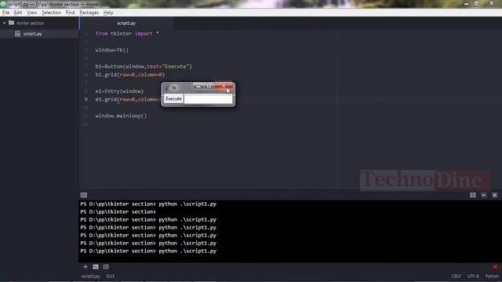This screenshot has height=282, width=502.
Task: Click line number 9 in the gutter
Action: [85, 99]
